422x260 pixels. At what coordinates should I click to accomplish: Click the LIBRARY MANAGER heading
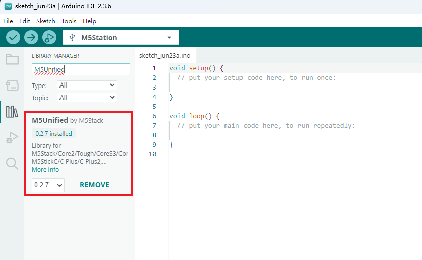tap(55, 56)
